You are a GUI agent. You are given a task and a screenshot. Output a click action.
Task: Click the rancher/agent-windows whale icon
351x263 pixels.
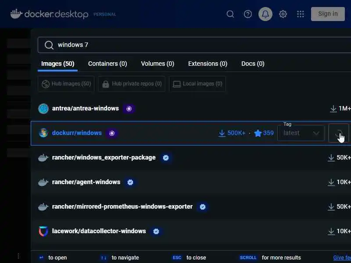(43, 182)
